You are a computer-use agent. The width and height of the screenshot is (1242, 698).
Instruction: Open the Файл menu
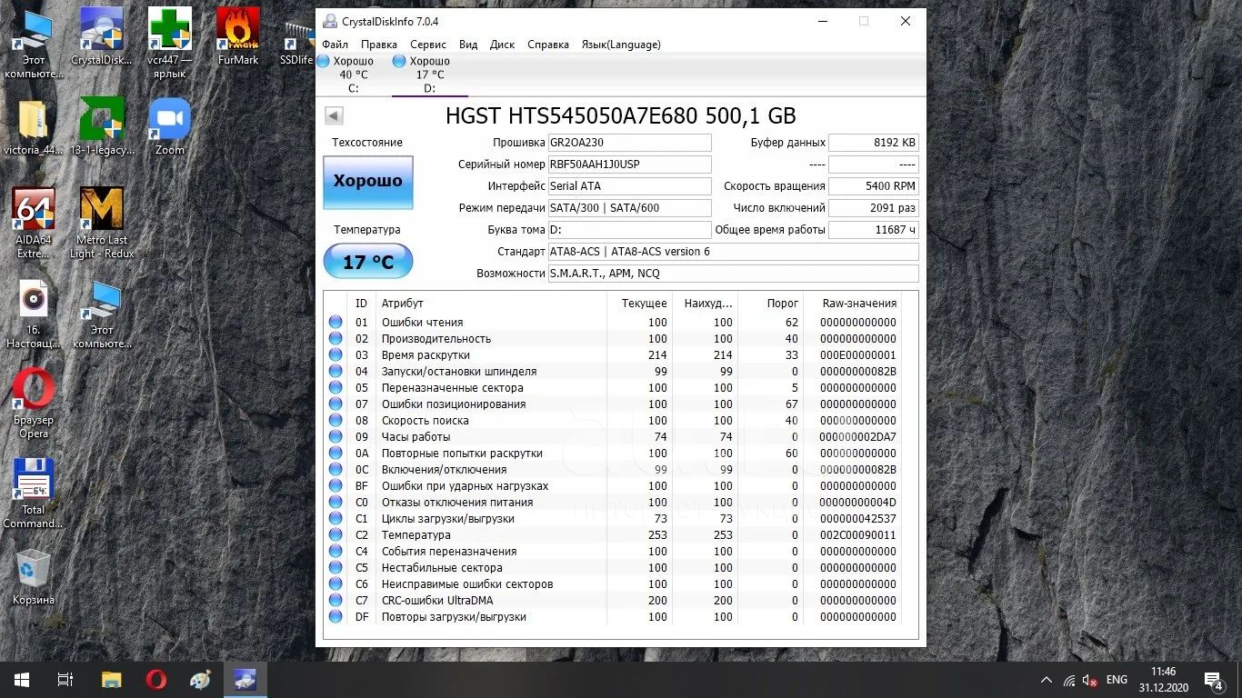pyautogui.click(x=335, y=45)
